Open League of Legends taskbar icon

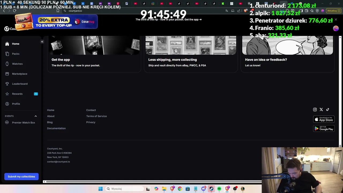(243, 189)
